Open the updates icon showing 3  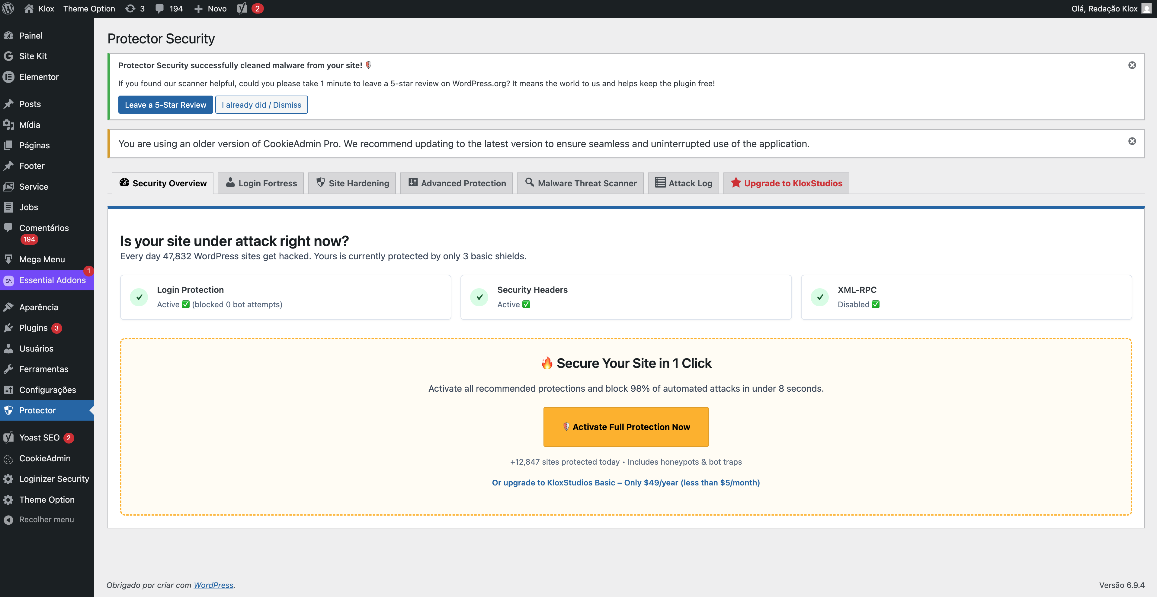(130, 8)
